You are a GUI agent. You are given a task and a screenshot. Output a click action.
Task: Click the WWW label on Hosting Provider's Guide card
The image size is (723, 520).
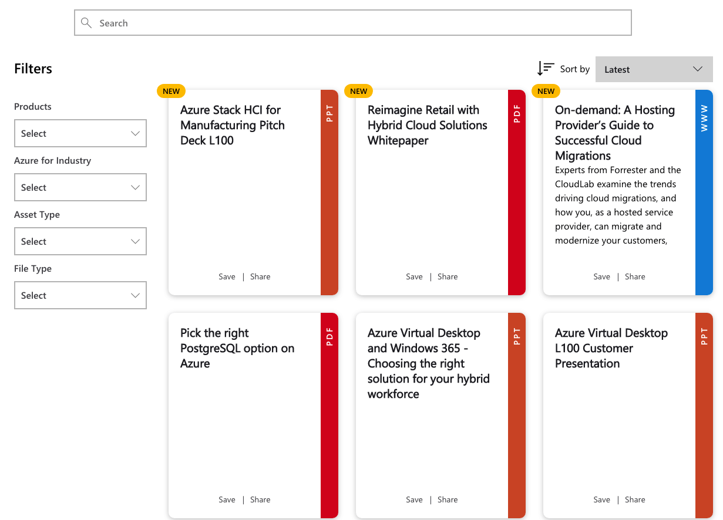[x=704, y=118]
